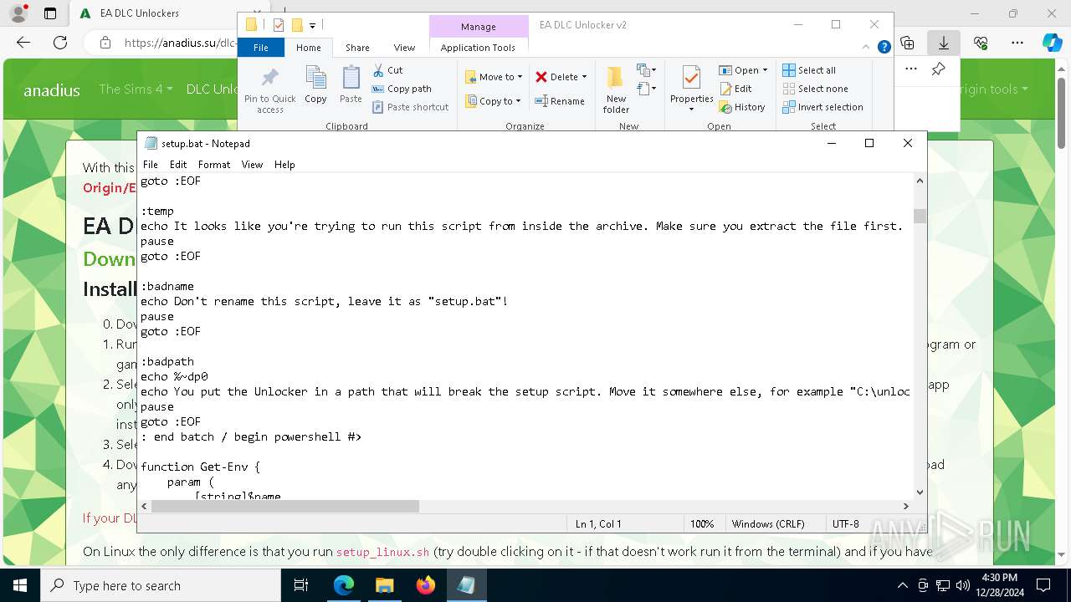Viewport: 1071px width, 602px height.
Task: Click the New folder icon
Action: click(616, 89)
